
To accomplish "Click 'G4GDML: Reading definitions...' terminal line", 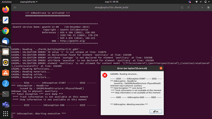I will pos(32,69).
